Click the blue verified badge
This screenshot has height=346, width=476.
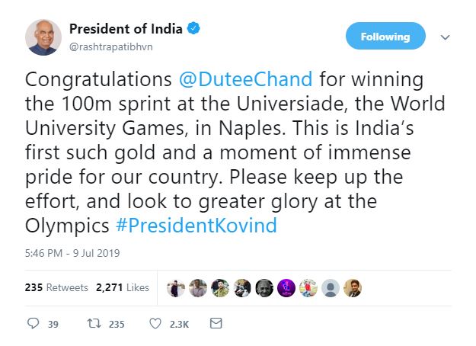pyautogui.click(x=195, y=30)
